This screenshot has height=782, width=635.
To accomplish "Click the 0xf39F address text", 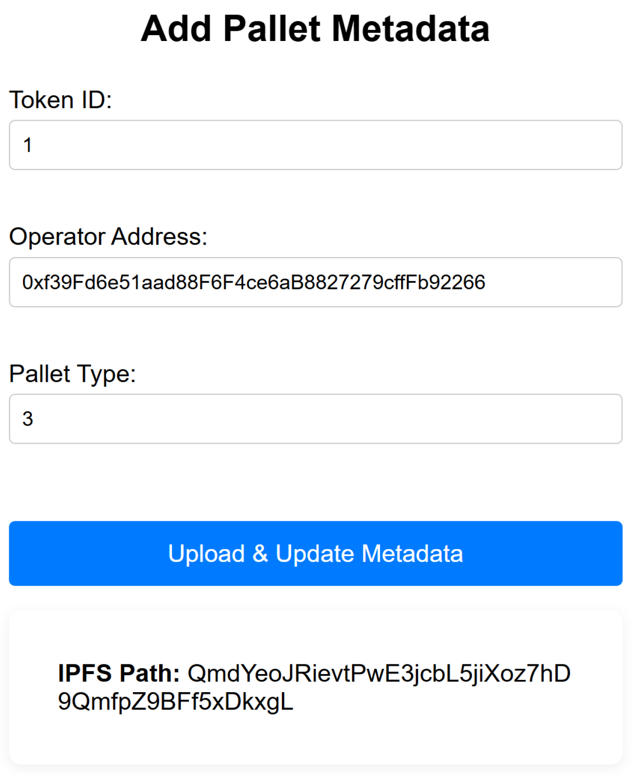I will click(254, 282).
